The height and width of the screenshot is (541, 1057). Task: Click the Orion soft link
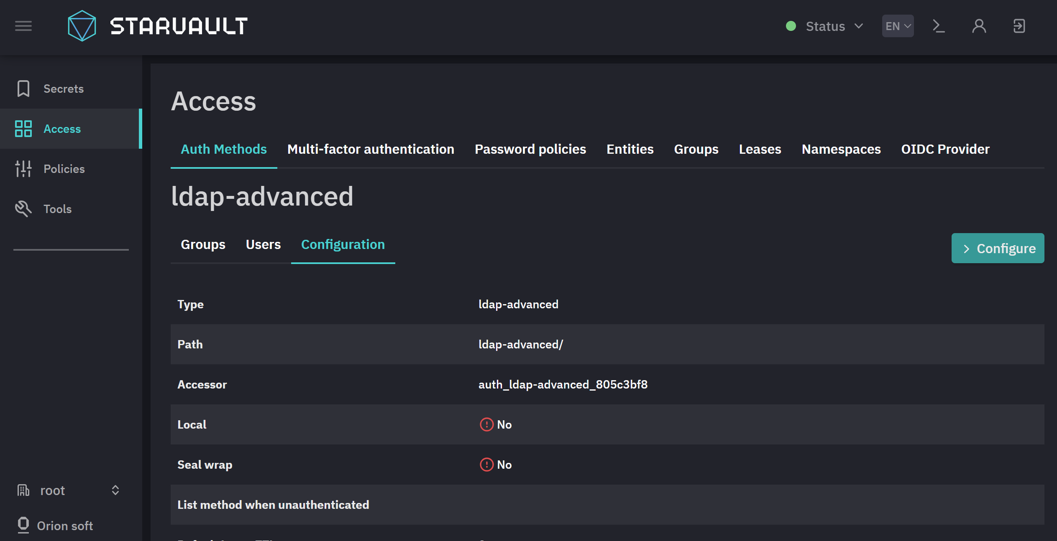65,526
